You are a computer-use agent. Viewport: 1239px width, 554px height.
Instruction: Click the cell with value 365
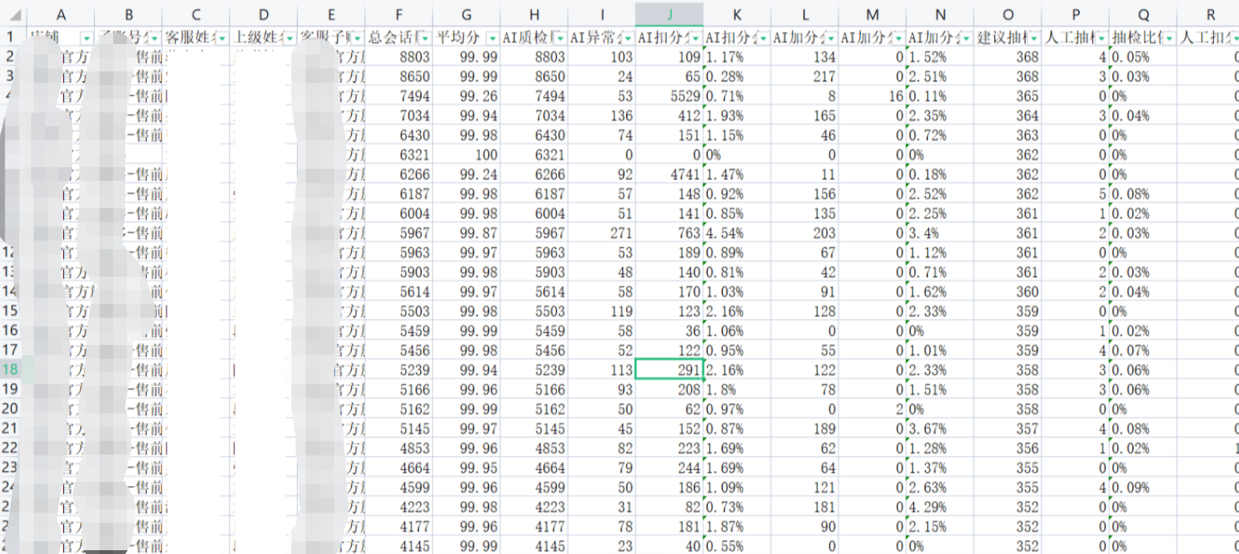click(x=1007, y=96)
